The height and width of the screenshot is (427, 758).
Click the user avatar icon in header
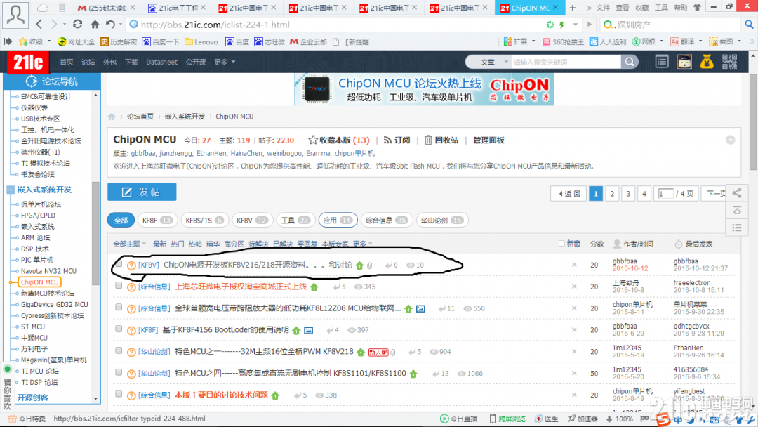click(684, 62)
